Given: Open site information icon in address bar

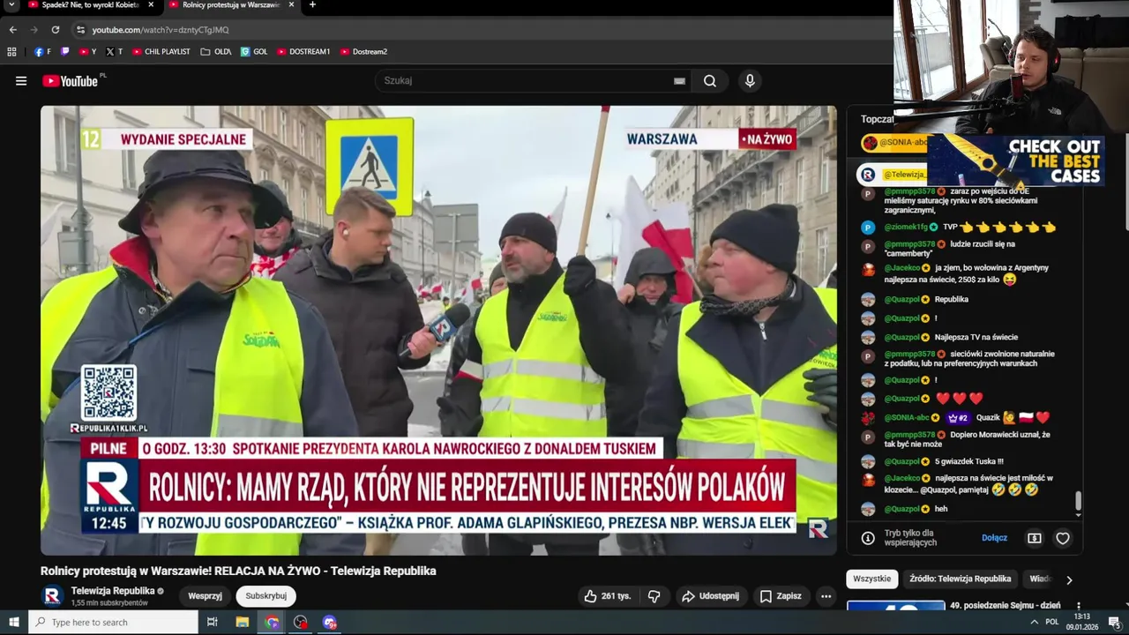Looking at the screenshot, I should coord(81,29).
